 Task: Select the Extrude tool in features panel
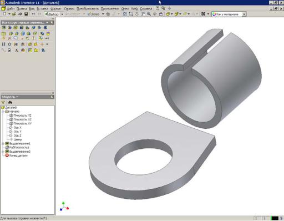3,28
